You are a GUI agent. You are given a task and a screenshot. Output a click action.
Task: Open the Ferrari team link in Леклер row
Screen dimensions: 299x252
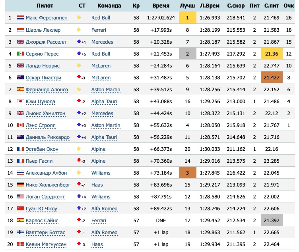[99, 30]
